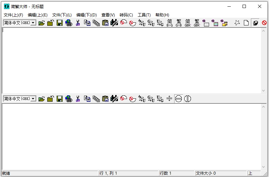
Task: Convert U to G in upper toolbar
Action: point(160,23)
